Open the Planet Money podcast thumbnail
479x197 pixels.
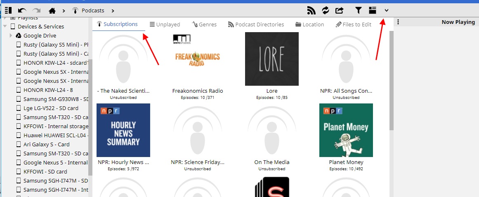346,130
